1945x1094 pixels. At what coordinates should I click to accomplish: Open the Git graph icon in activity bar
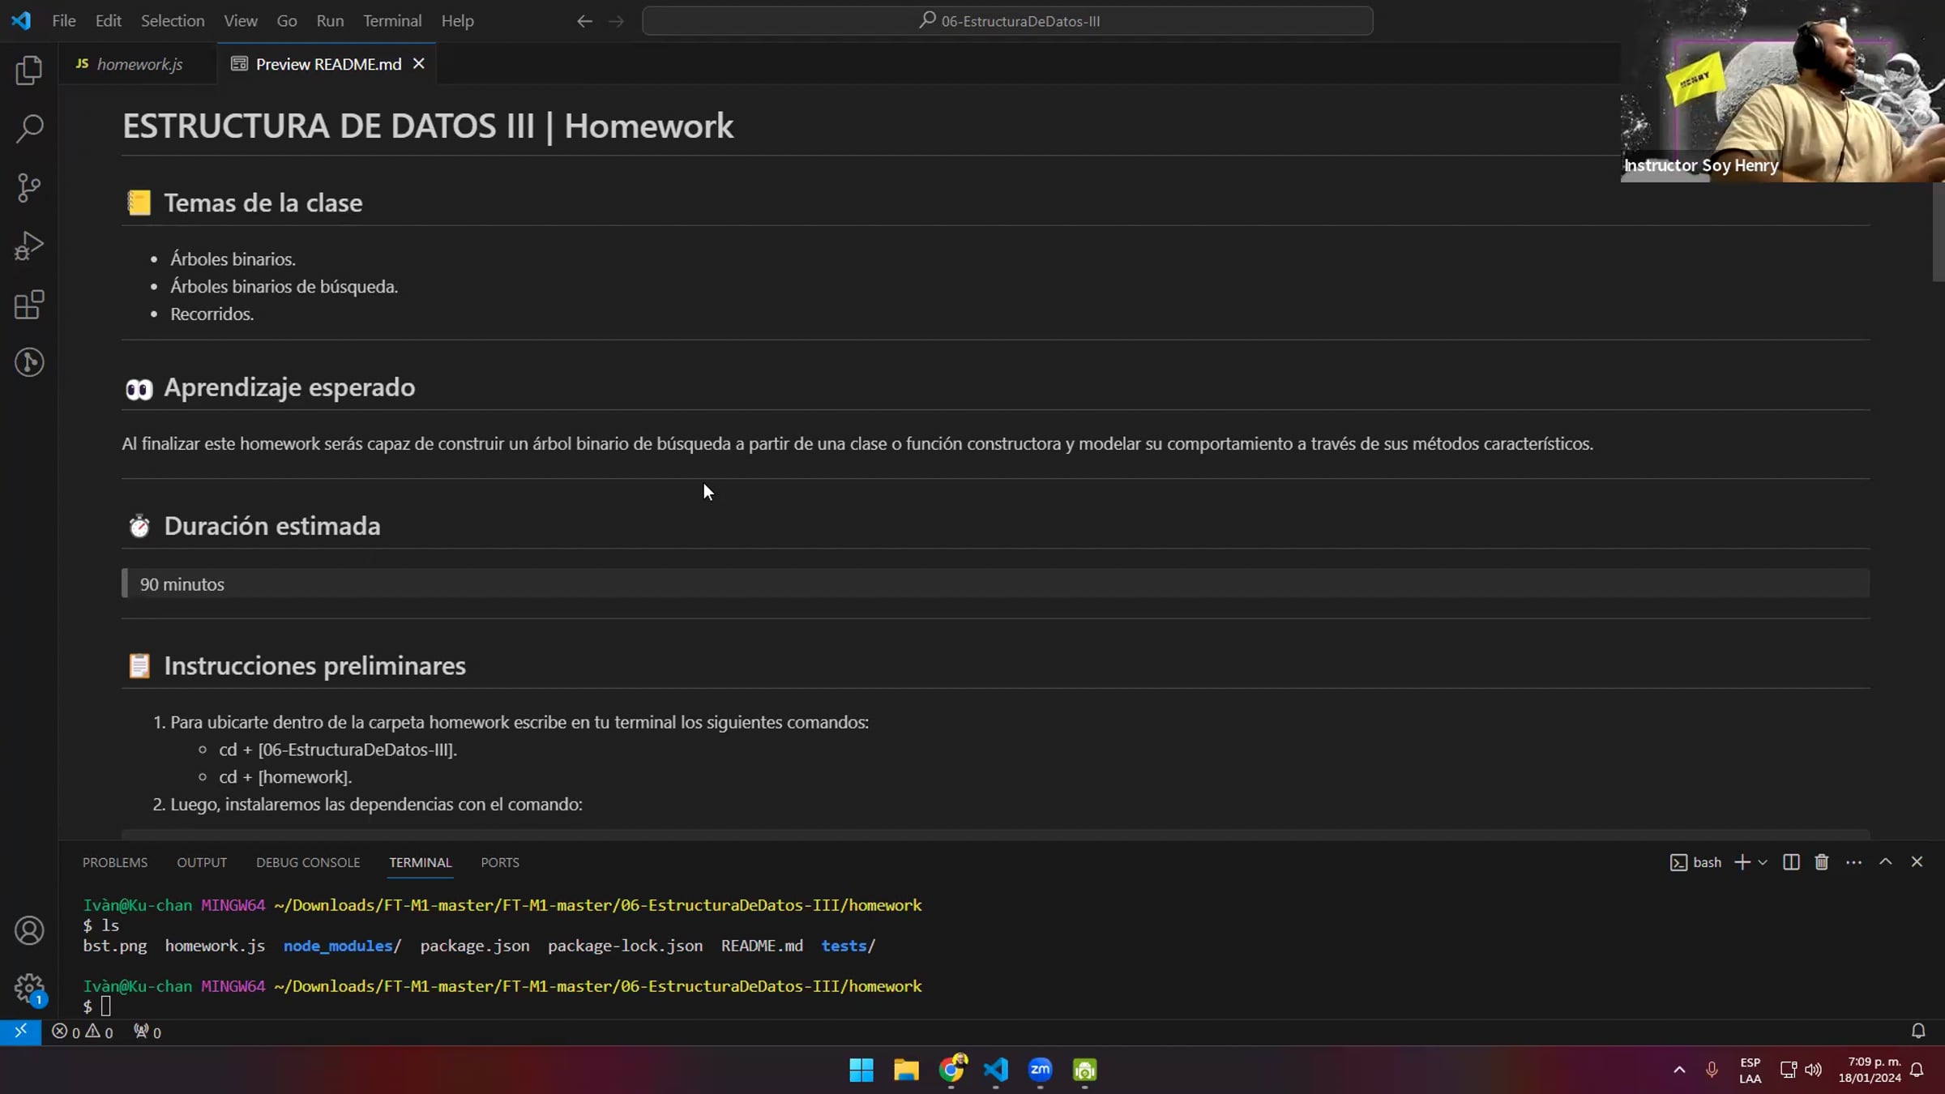(x=29, y=362)
